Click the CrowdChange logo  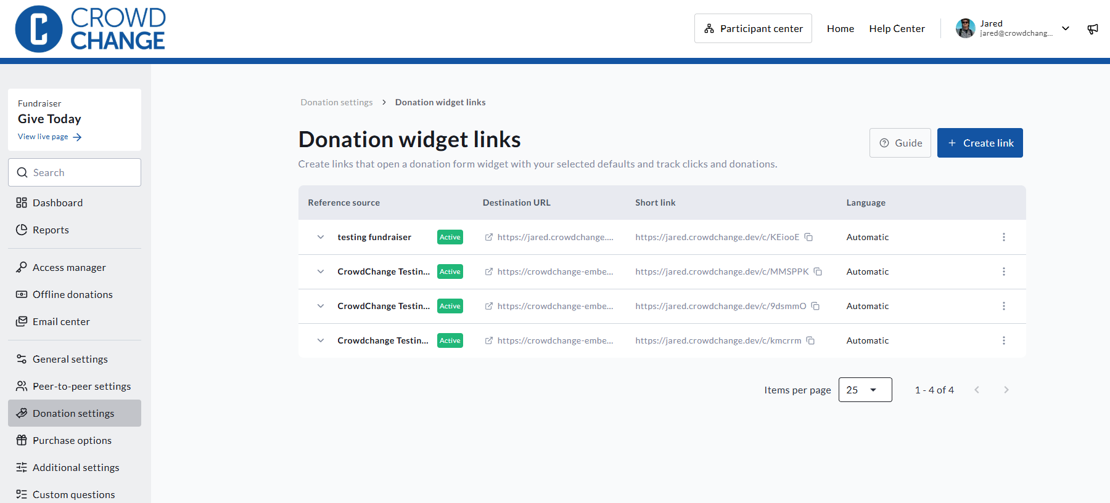90,29
